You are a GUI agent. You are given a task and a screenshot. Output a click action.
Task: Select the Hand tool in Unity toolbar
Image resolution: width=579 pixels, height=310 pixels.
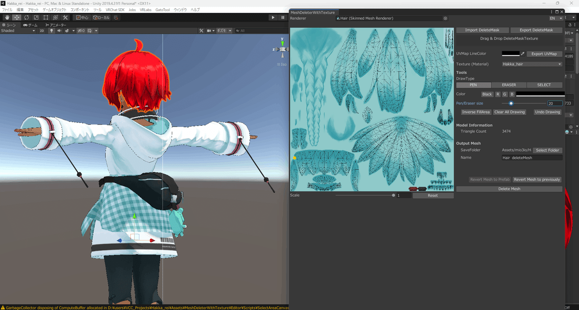[7, 17]
